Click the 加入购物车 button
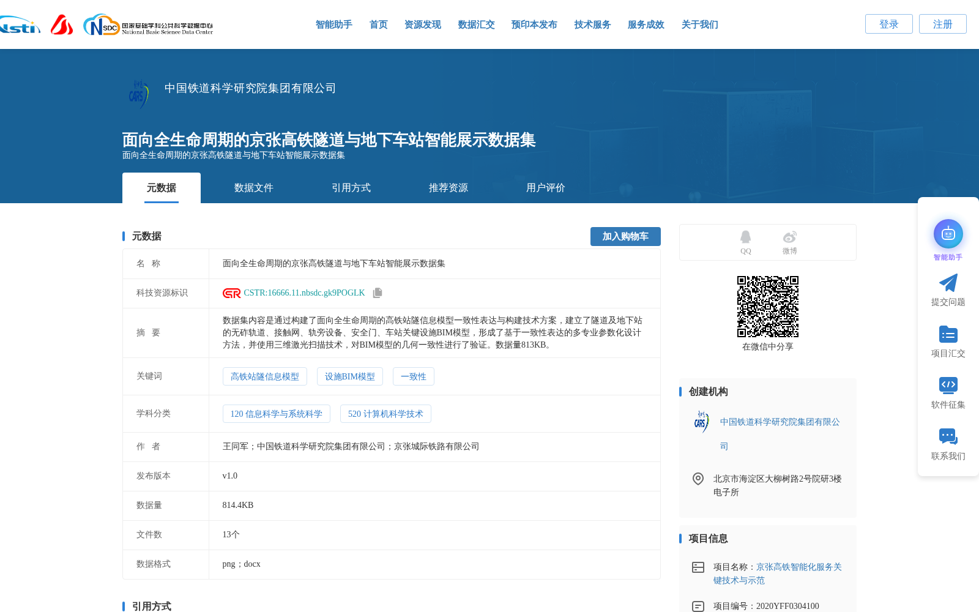This screenshot has height=612, width=979. 625,236
